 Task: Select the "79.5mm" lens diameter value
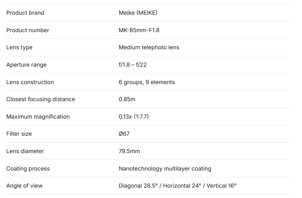[129, 151]
